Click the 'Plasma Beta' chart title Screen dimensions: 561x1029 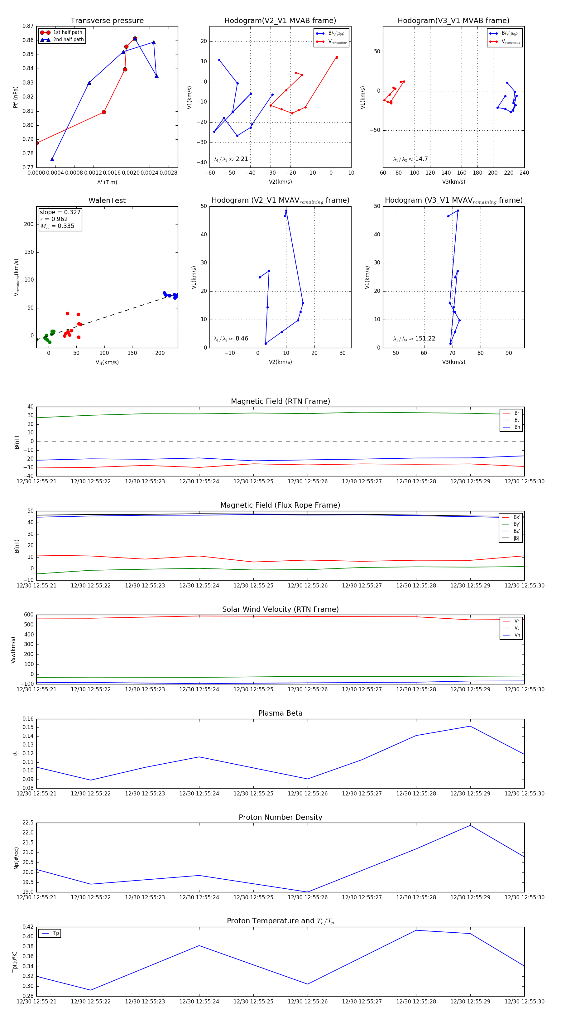tap(280, 713)
